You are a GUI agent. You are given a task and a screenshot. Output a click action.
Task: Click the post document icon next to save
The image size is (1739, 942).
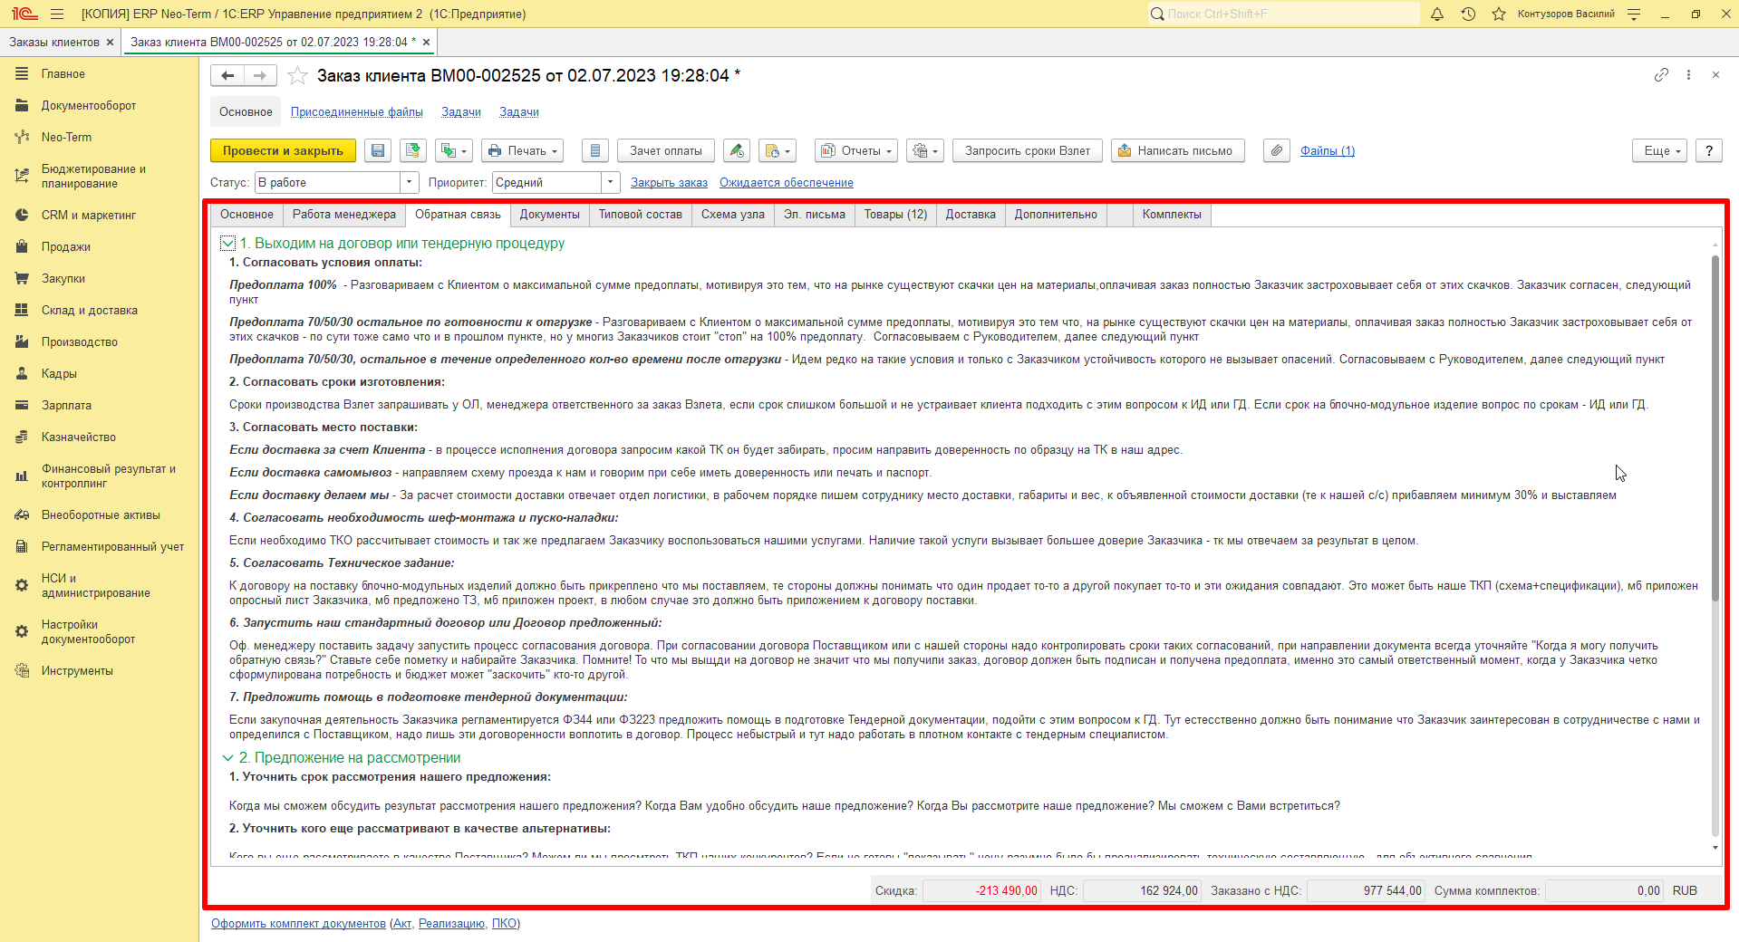point(412,151)
